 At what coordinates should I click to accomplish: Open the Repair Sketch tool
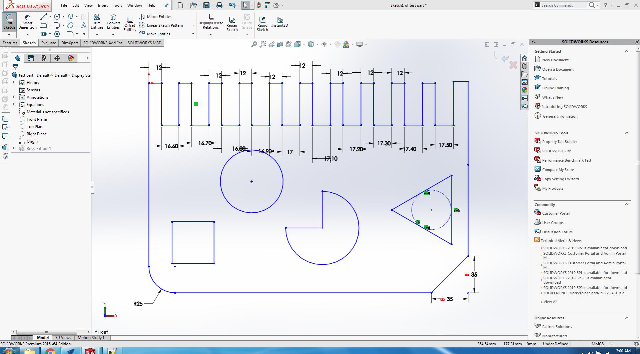[232, 23]
